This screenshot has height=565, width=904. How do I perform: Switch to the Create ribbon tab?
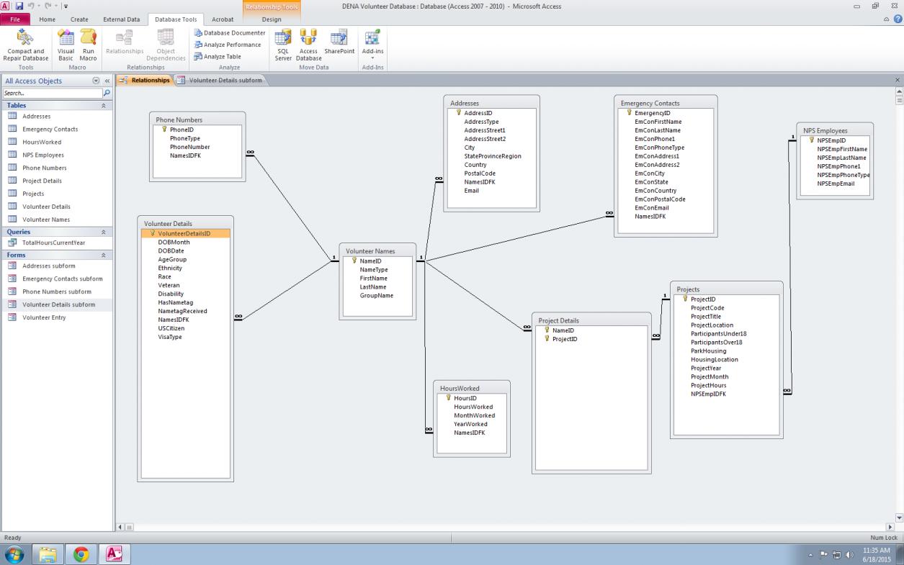pyautogui.click(x=80, y=19)
